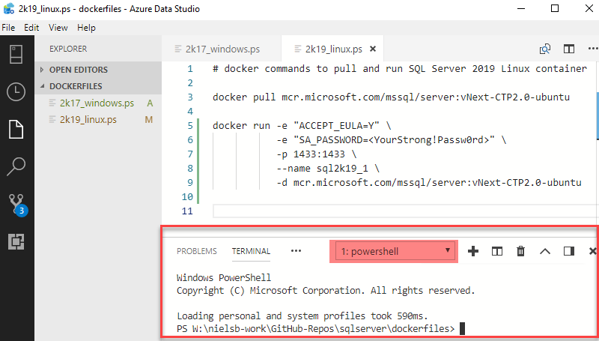Open Source Control with 3 changes badge

pyautogui.click(x=17, y=205)
